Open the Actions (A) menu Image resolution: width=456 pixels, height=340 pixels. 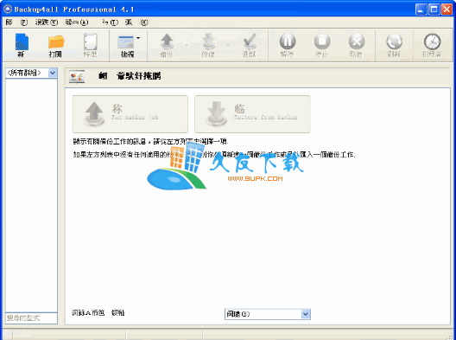pos(77,22)
